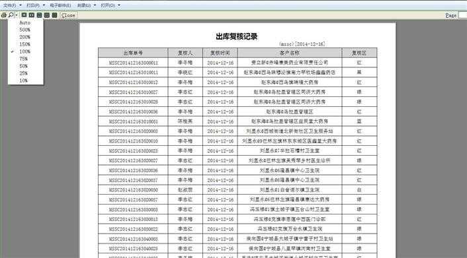Choose Auto in the zoom list
The image size is (467, 258).
tap(25, 22)
